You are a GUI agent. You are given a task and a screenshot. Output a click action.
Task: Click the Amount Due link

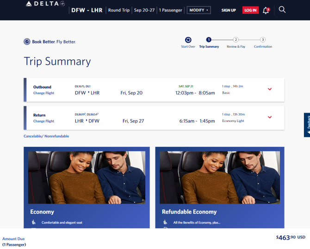tap(13, 239)
